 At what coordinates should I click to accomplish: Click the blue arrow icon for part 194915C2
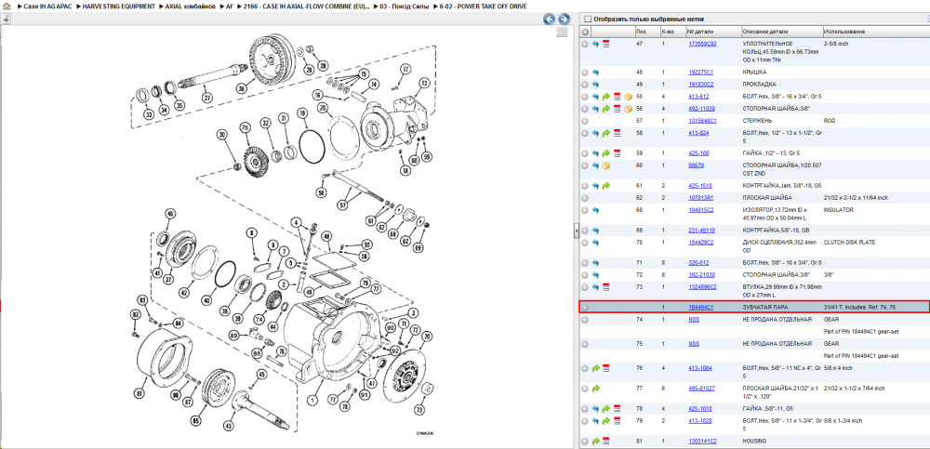[595, 210]
